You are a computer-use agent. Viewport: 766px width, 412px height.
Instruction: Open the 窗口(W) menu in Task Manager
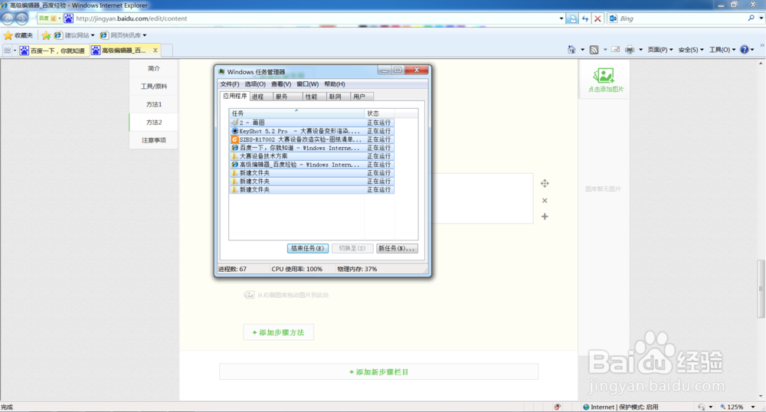coord(307,84)
